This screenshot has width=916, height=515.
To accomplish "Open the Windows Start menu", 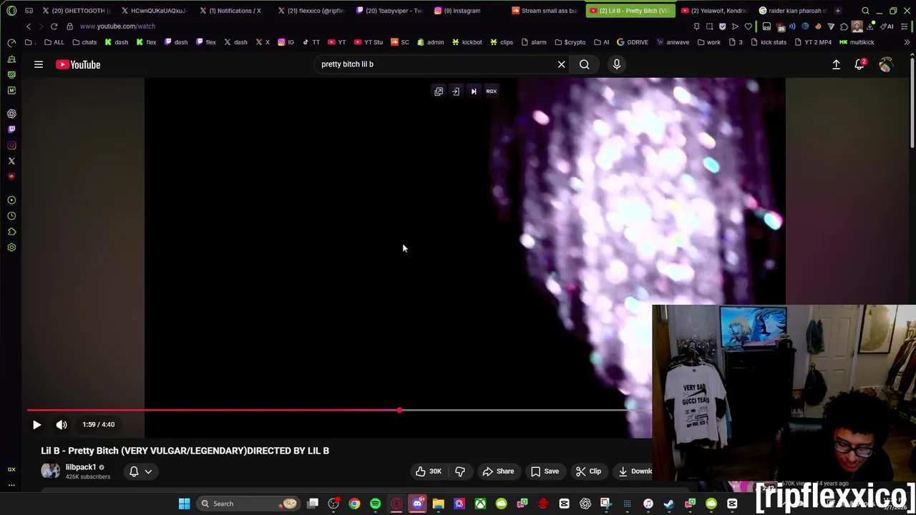I will click(184, 504).
